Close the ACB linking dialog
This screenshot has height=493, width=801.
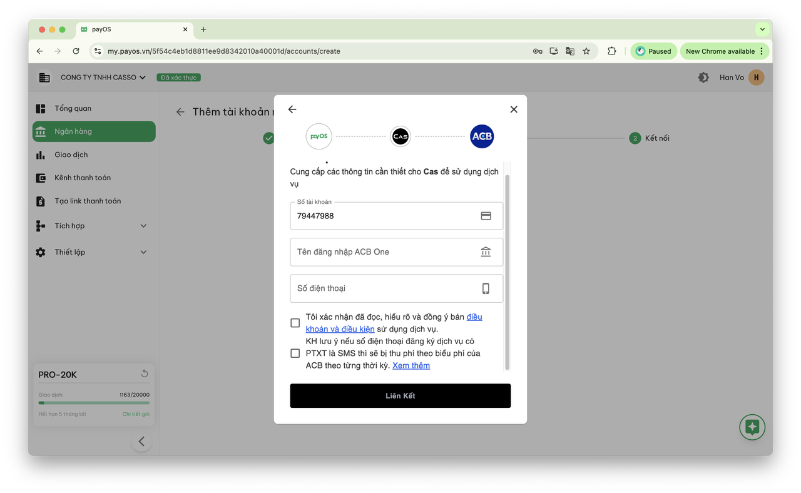(x=514, y=109)
